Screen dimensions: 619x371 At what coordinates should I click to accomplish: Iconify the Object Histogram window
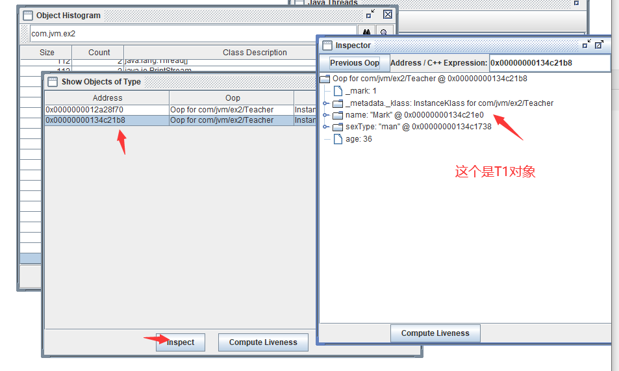tap(370, 14)
